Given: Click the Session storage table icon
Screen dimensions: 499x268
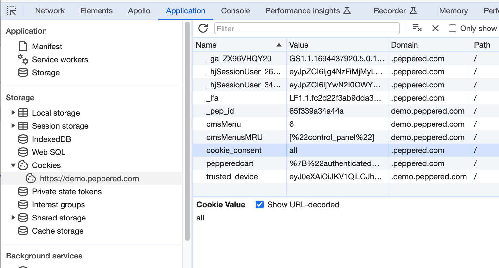Looking at the screenshot, I should [23, 126].
